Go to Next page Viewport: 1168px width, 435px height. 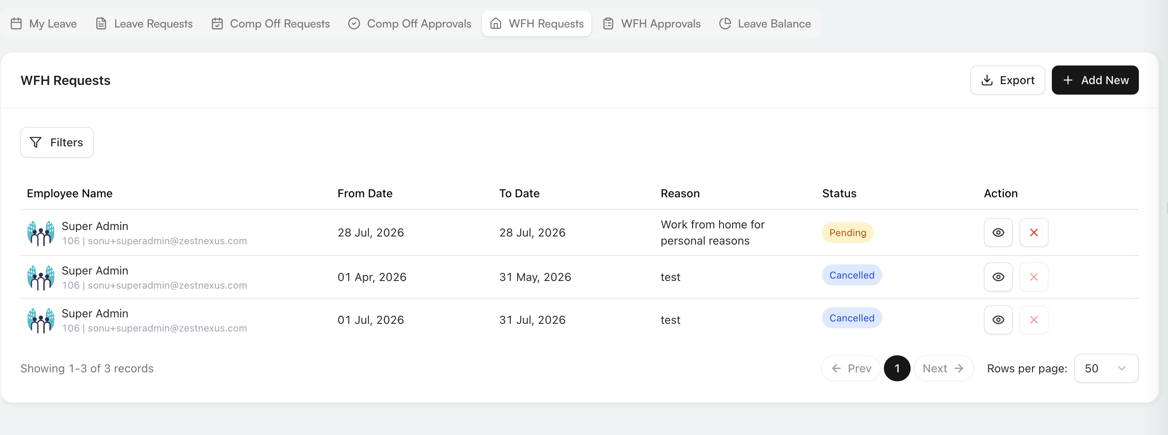click(x=943, y=368)
